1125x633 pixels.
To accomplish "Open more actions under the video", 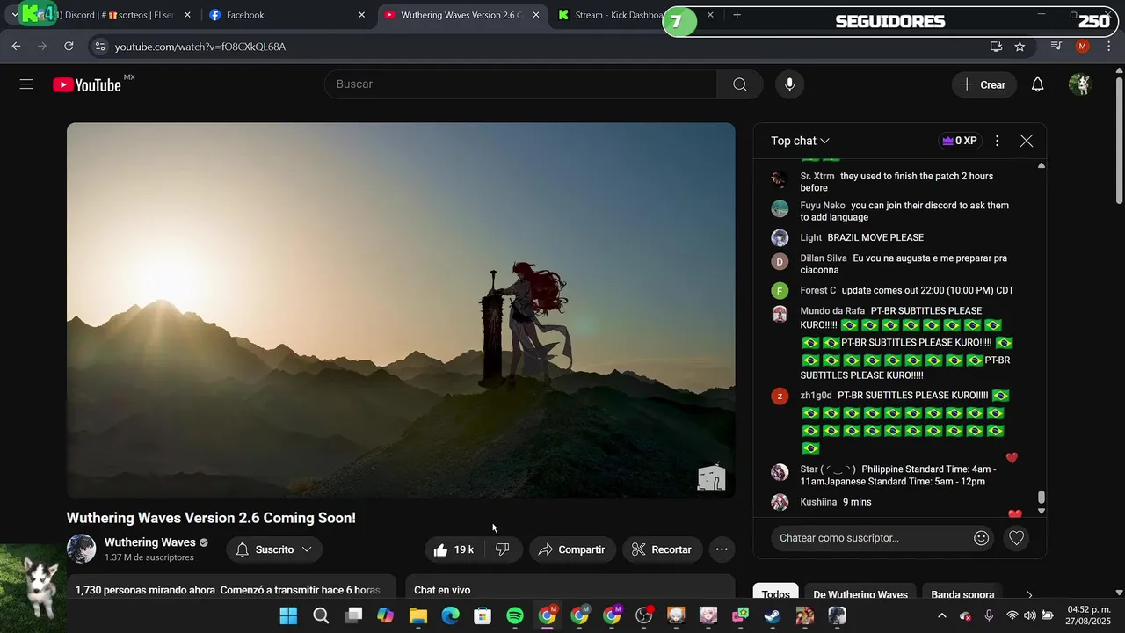I will point(722,549).
